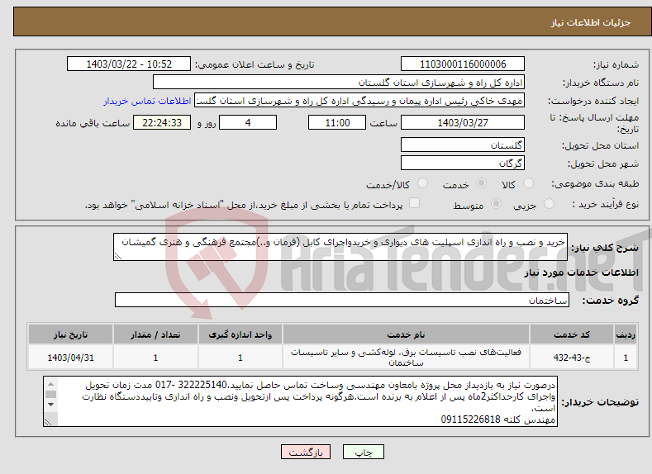Viewport: 652px width, 474px height.
Task: Click the need number field 1103000116000006
Action: [x=463, y=64]
